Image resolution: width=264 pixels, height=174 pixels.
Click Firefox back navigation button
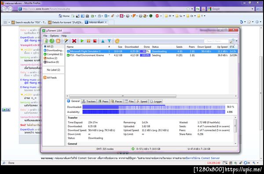click(4, 9)
